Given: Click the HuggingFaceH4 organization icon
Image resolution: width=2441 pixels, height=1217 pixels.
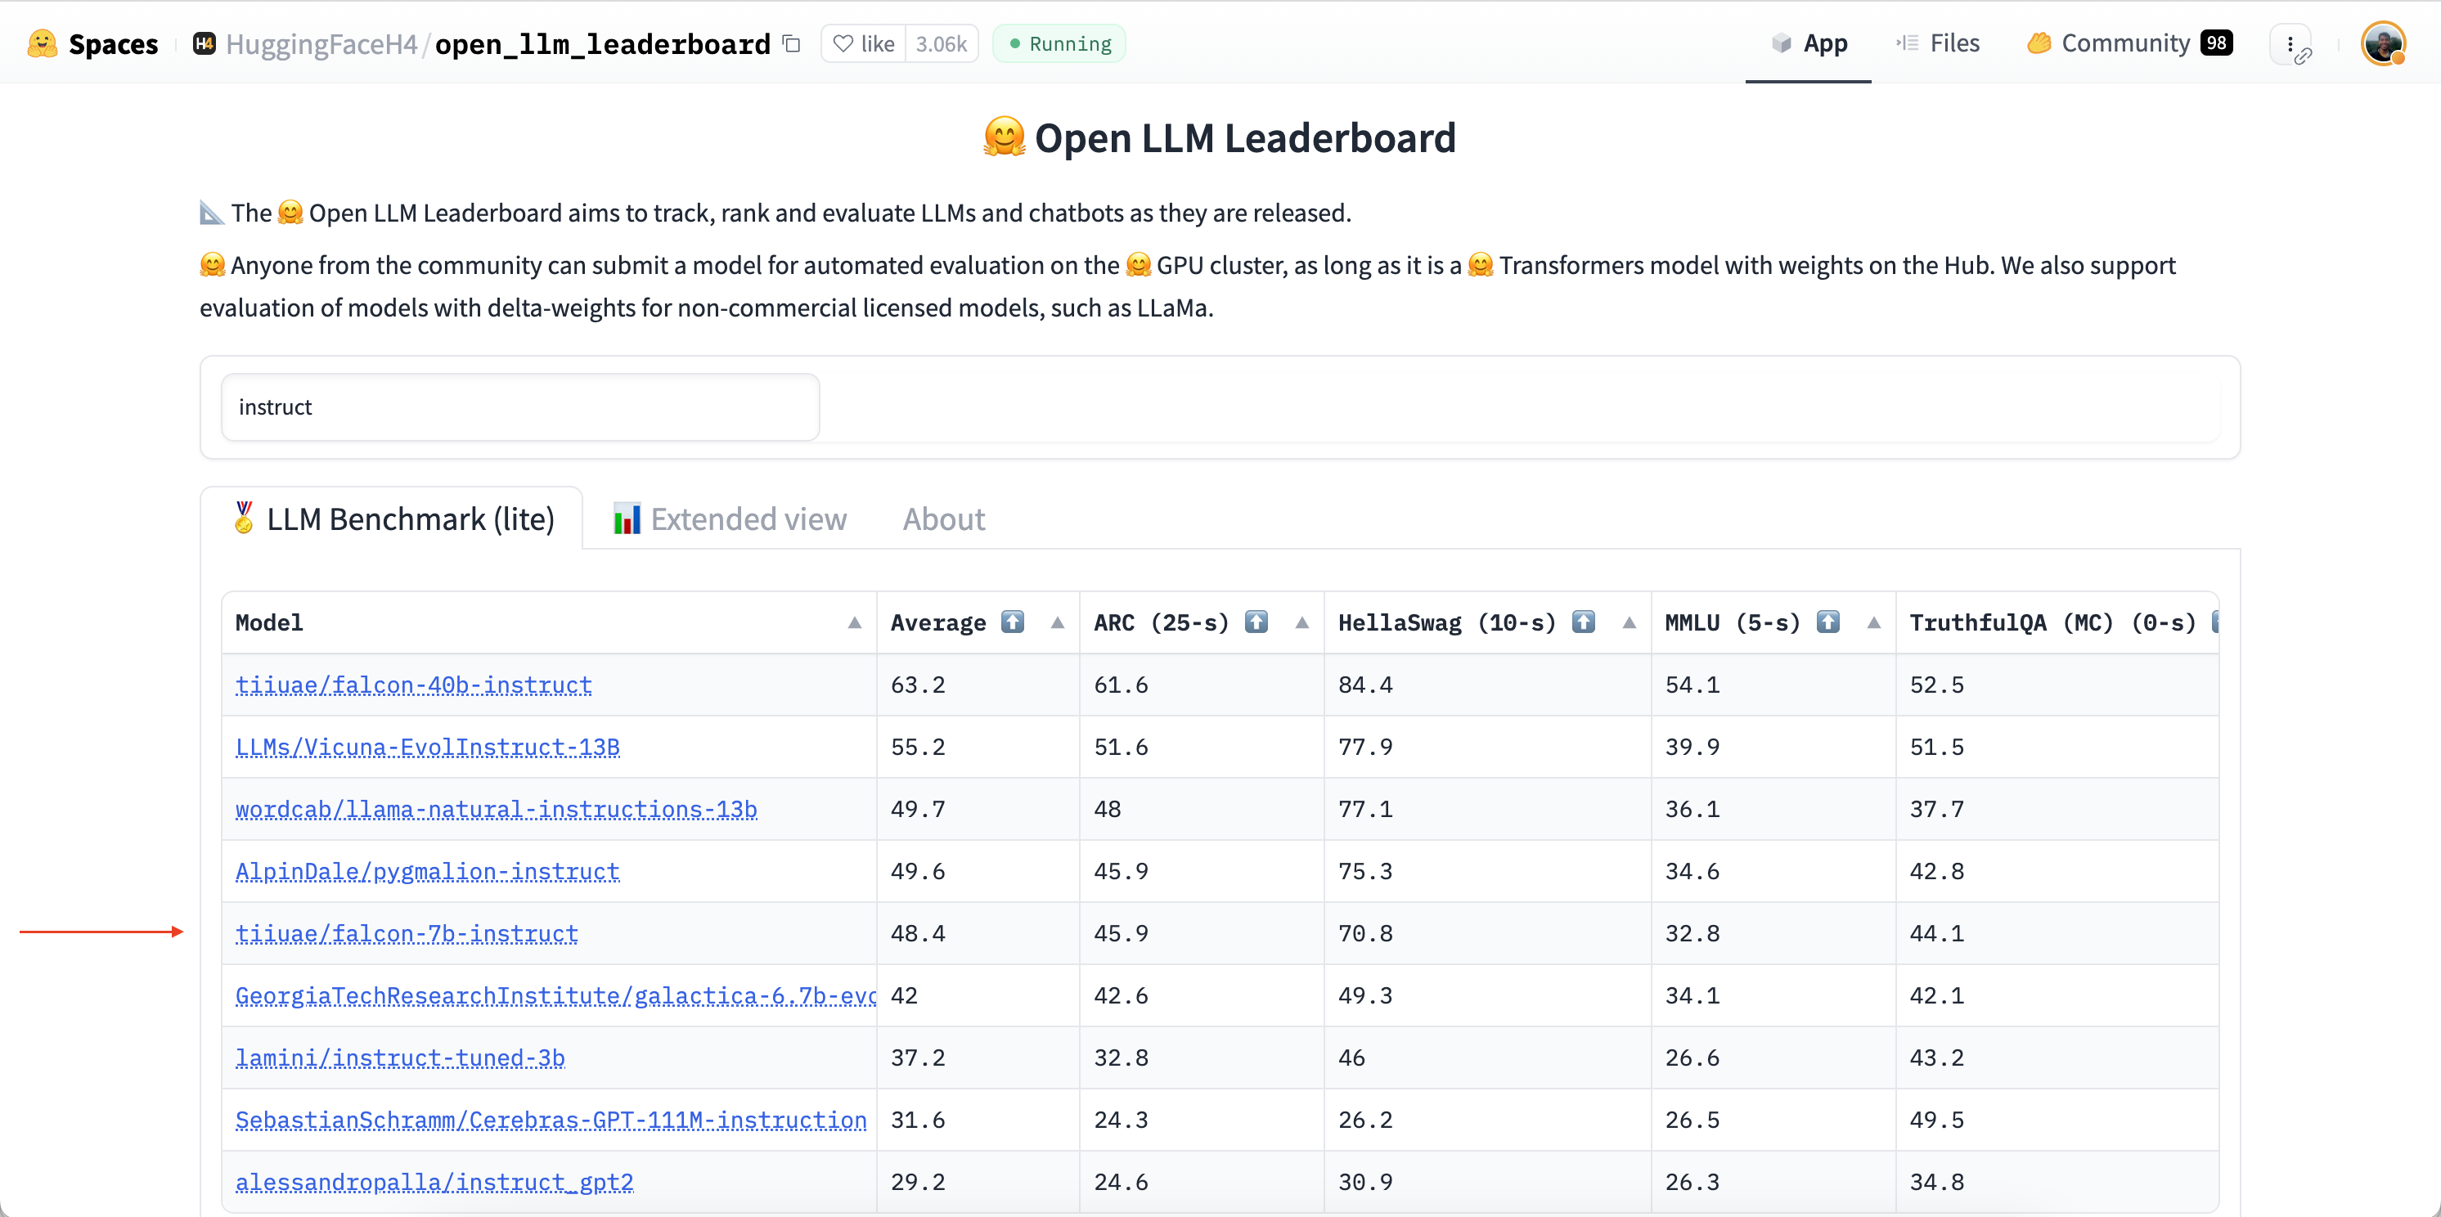Looking at the screenshot, I should coord(204,43).
